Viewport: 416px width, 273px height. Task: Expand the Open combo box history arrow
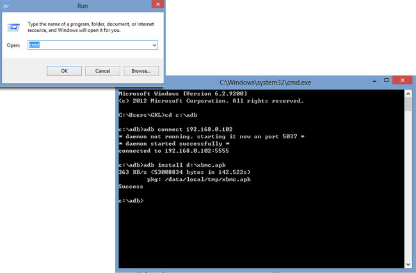click(154, 45)
